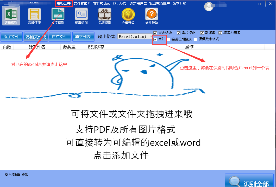
Task: Click the 源文件名 column header
Action: (x=37, y=47)
